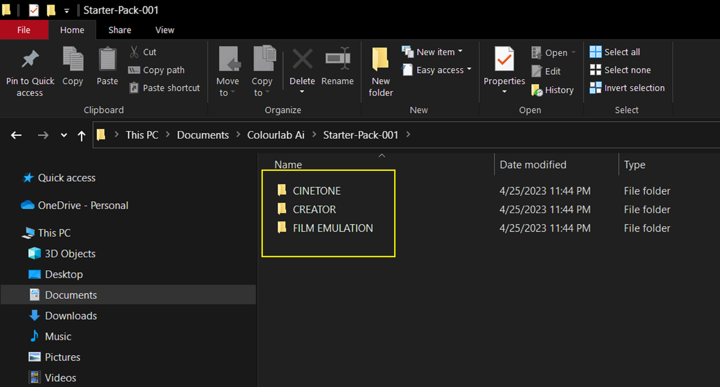The image size is (720, 387).
Task: Click Starter-Pack-001 breadcrumb
Action: pyautogui.click(x=361, y=135)
